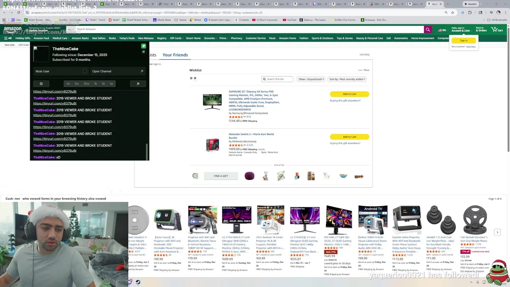Select the 30m timeout option
The height and width of the screenshot is (287, 510).
(x=86, y=84)
